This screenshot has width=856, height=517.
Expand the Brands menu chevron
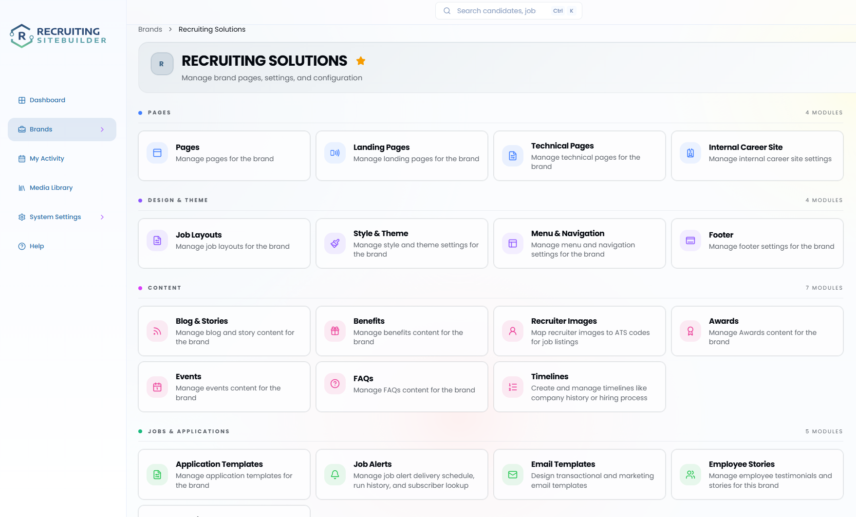102,129
